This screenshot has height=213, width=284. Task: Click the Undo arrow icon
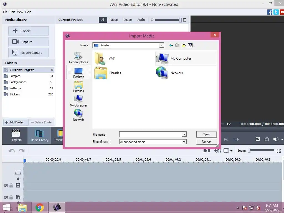(12, 151)
